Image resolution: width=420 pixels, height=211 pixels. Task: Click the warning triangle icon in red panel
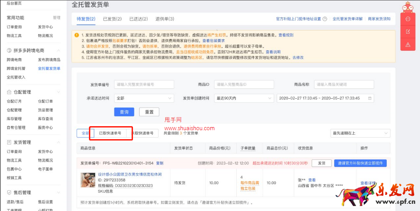tap(408, 44)
